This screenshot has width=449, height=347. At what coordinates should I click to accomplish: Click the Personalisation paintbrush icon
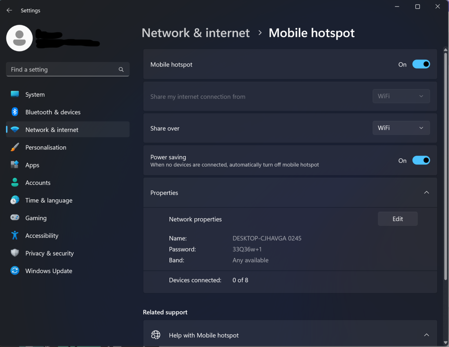(x=15, y=147)
